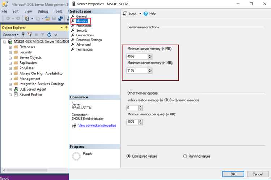Click the Save All icon in toolbar
The width and height of the screenshot is (271, 180).
(60, 18)
